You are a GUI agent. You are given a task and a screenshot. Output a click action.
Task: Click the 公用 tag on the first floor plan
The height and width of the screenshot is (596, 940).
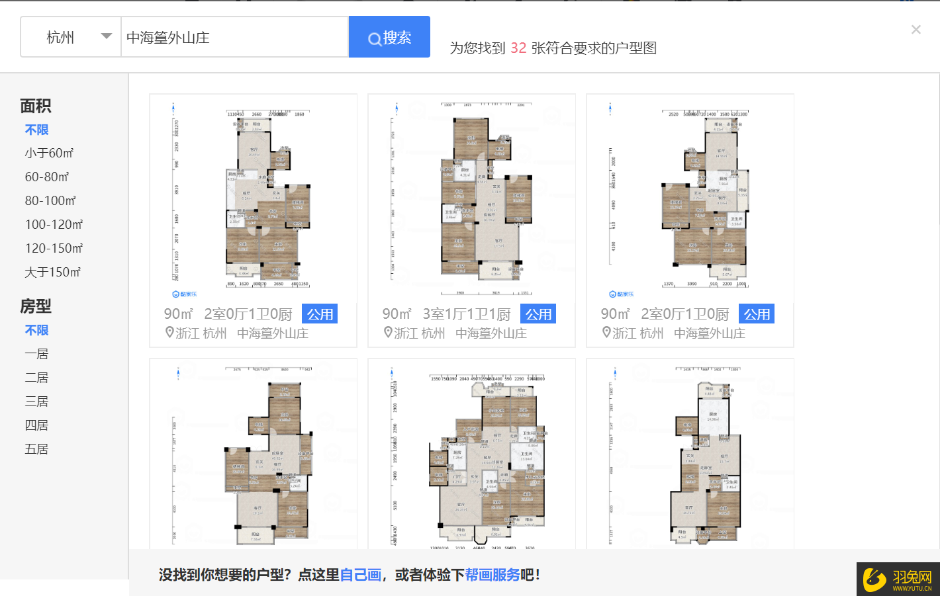point(320,314)
